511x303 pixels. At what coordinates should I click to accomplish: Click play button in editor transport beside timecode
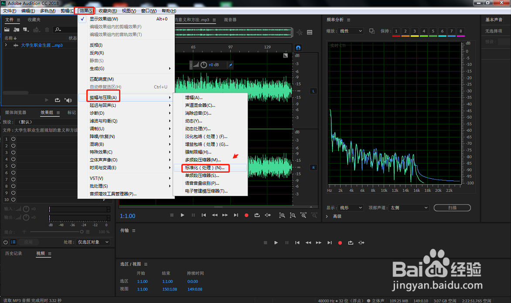(x=183, y=215)
